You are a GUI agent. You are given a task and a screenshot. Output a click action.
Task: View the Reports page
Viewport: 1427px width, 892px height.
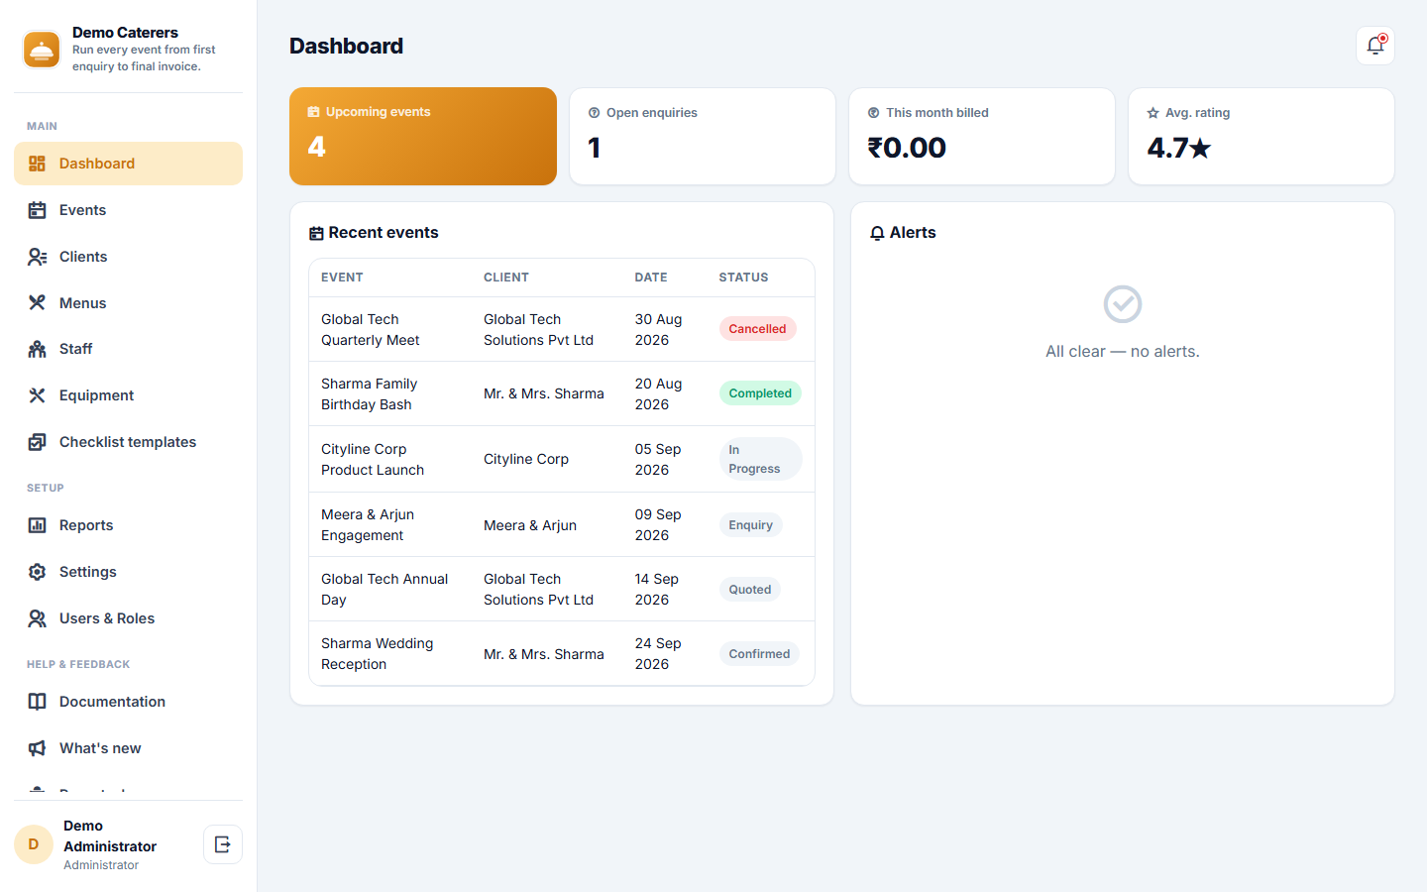point(128,525)
